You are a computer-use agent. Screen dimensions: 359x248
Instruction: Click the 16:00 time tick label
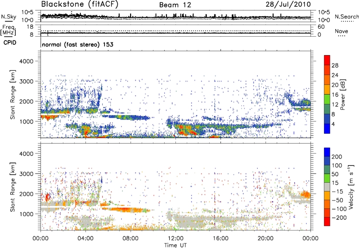pyautogui.click(x=220, y=239)
